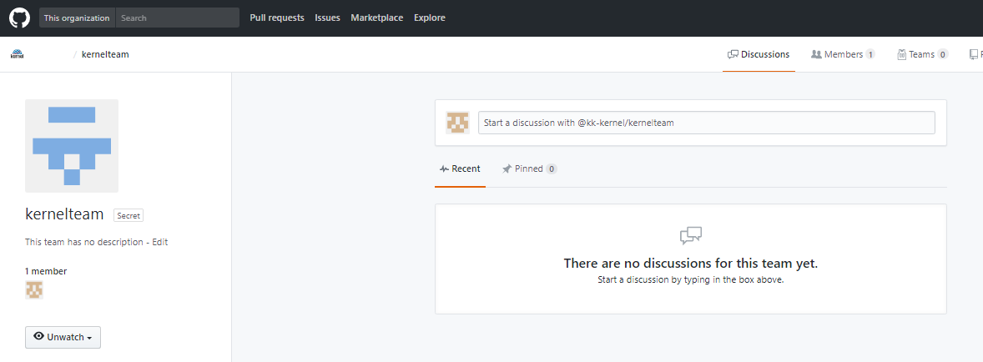Screen dimensions: 983x362
Task: Expand the Unwatch dropdown button
Action: (63, 337)
